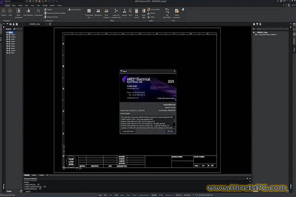
Task: Click the Tagging command
Action: [x=48, y=9]
